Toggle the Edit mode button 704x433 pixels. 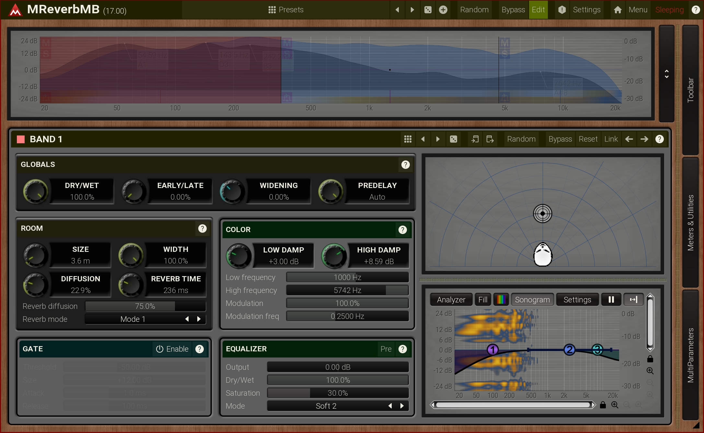538,10
